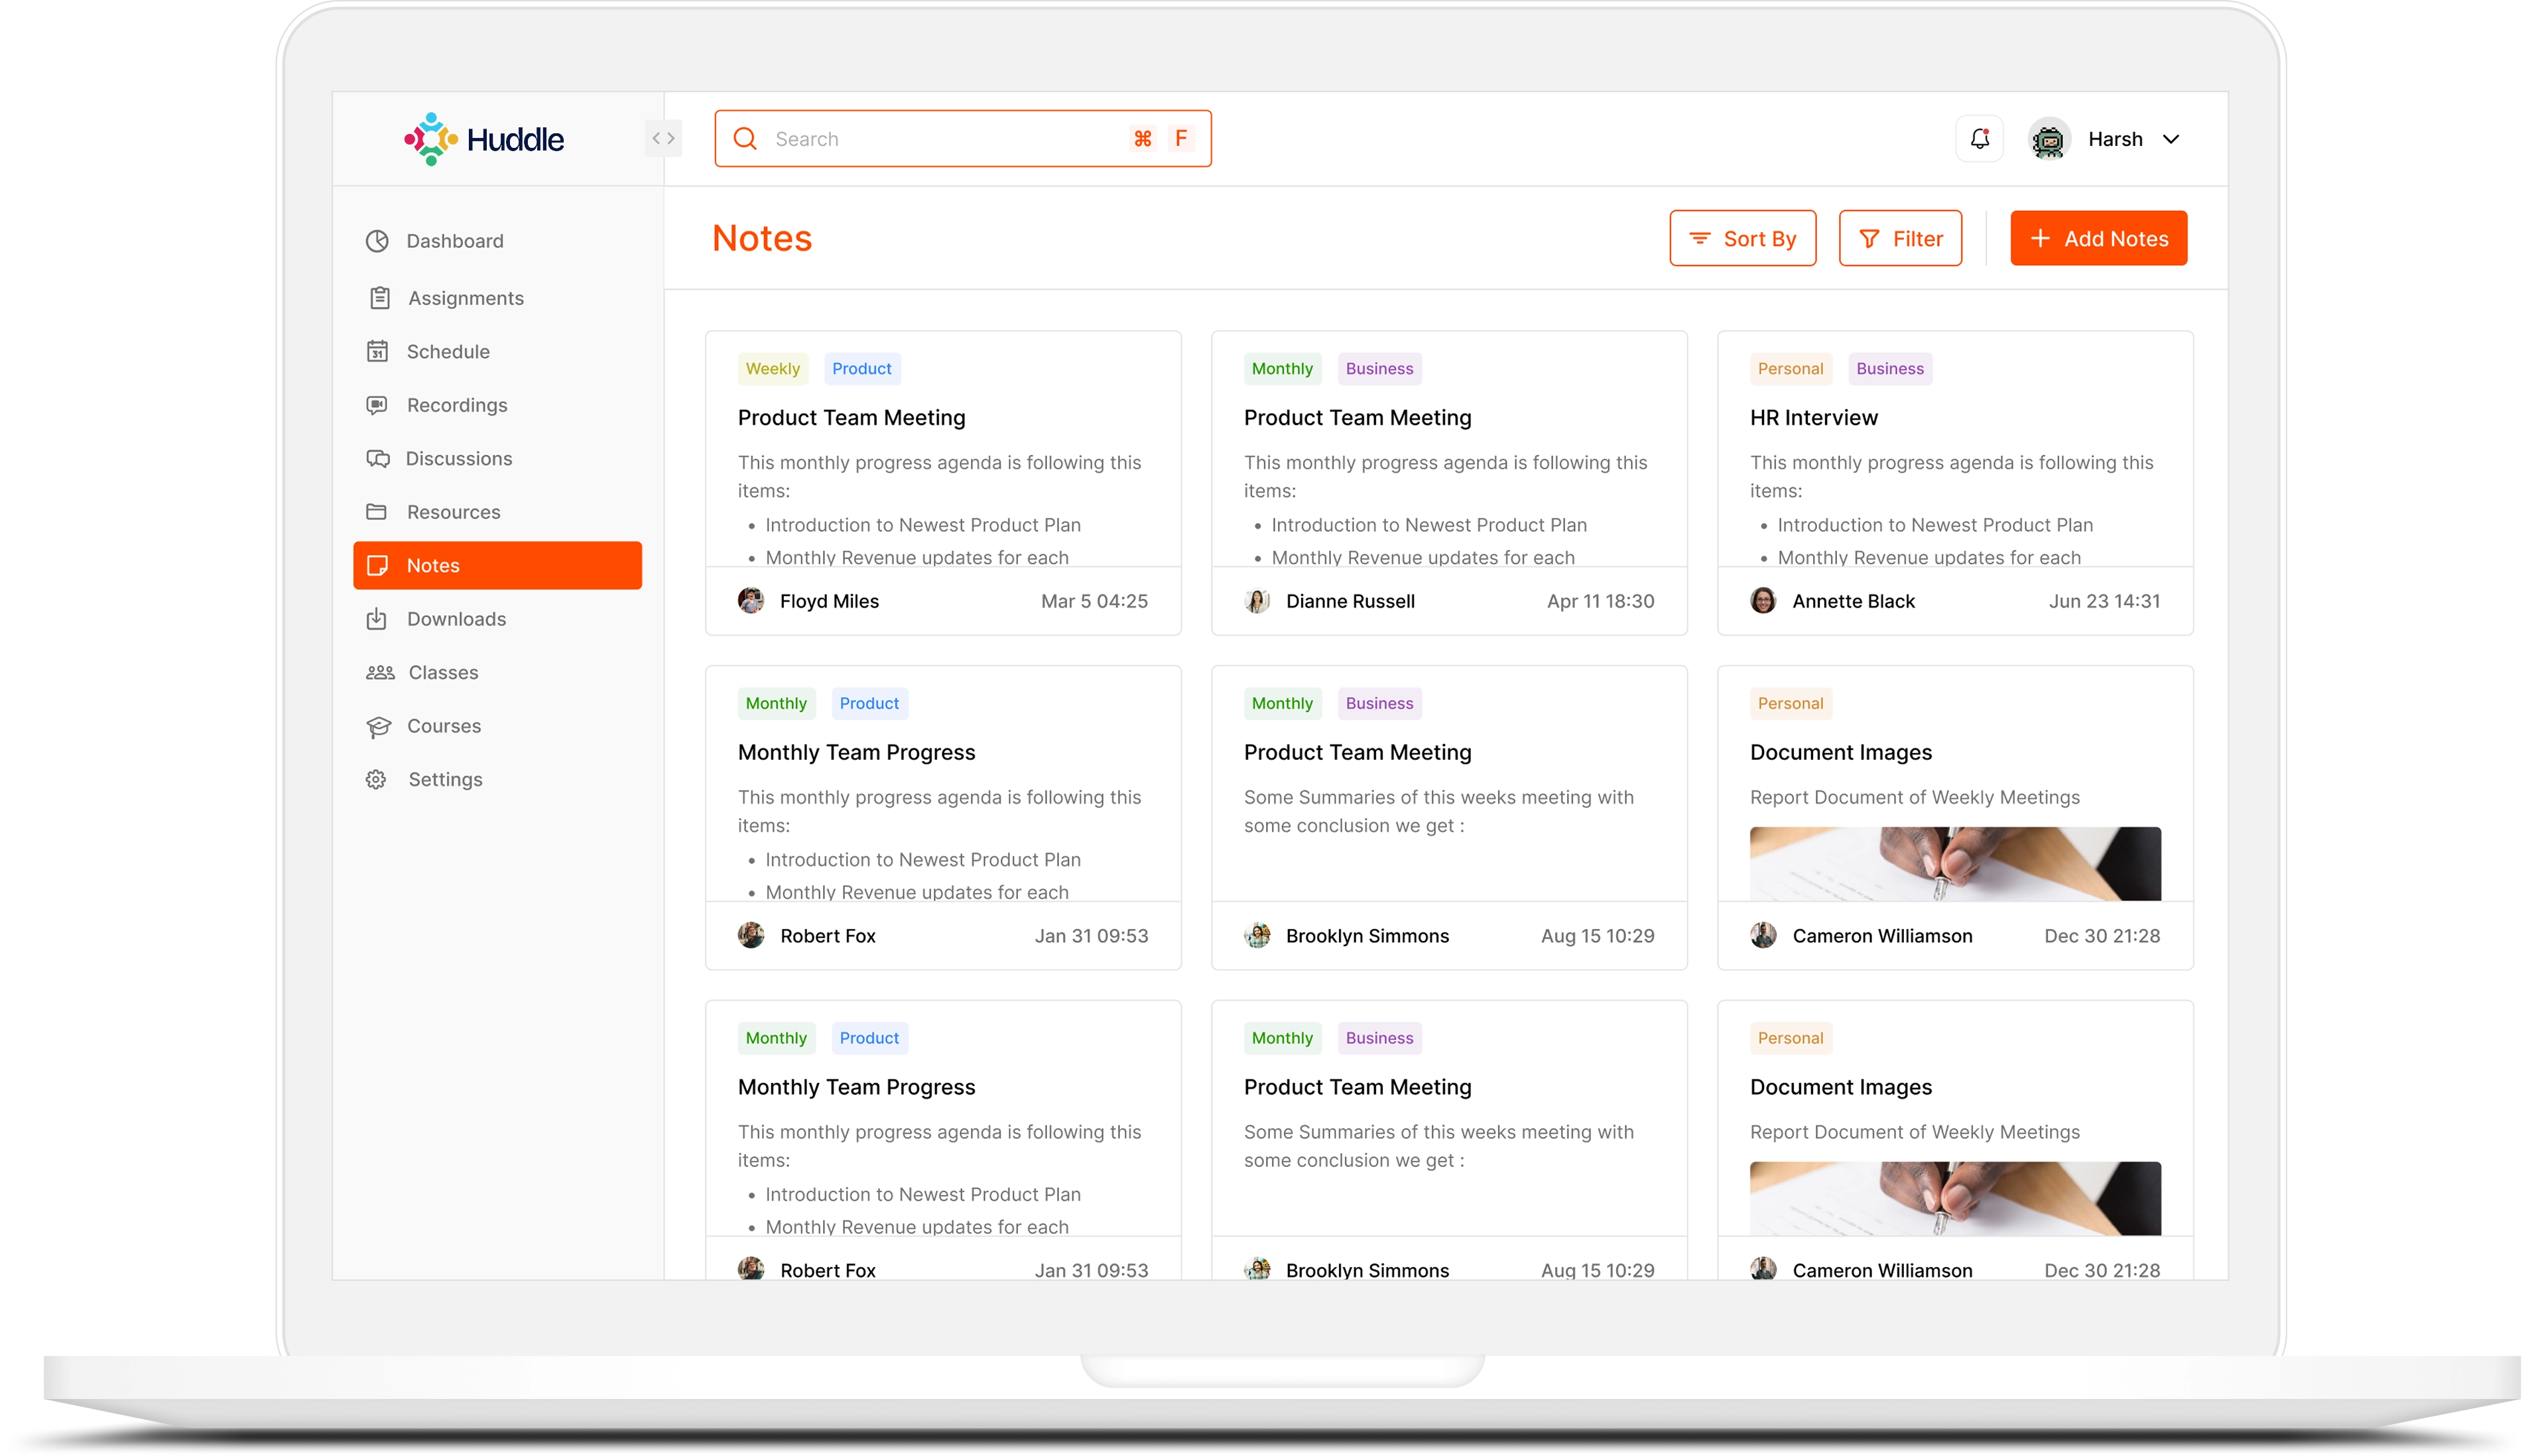The image size is (2526, 1456).
Task: Collapse the sidebar with the arrows toggle
Action: (x=663, y=139)
